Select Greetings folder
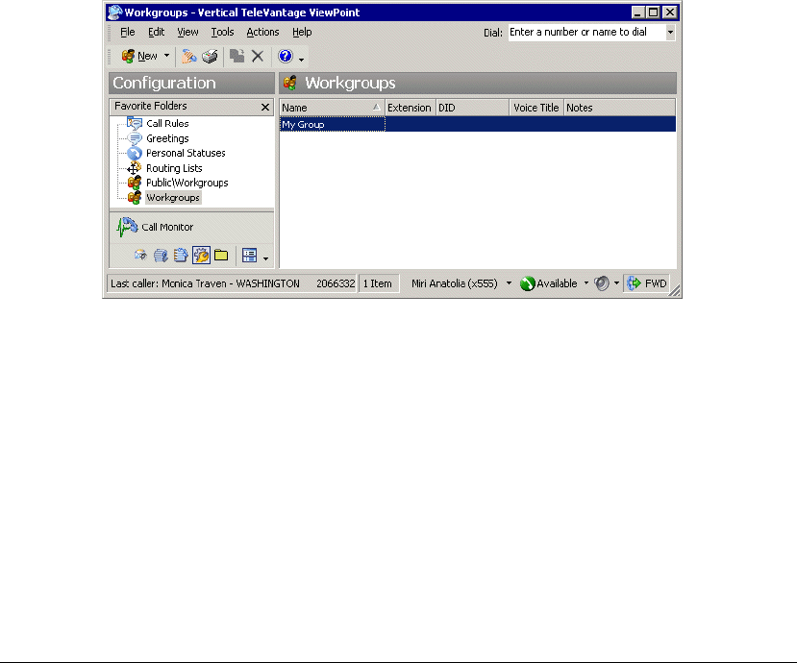797x663 pixels. point(167,138)
